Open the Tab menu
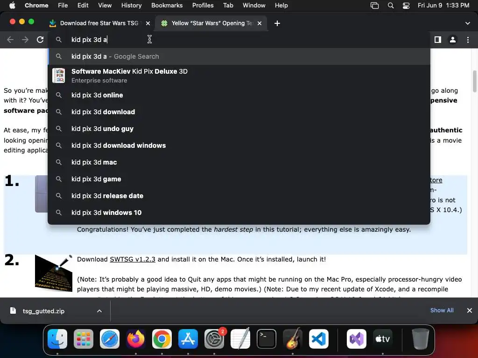 pyautogui.click(x=228, y=5)
